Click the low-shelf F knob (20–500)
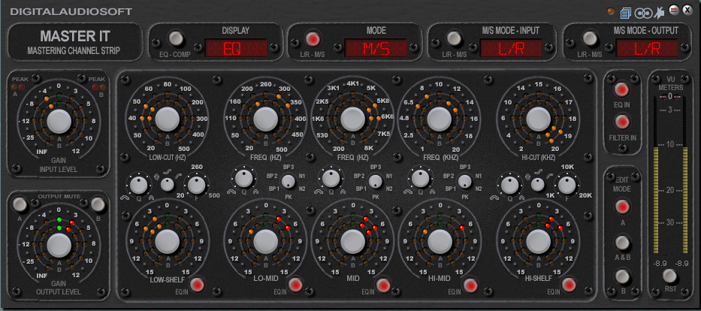701x311 pixels. click(x=196, y=185)
